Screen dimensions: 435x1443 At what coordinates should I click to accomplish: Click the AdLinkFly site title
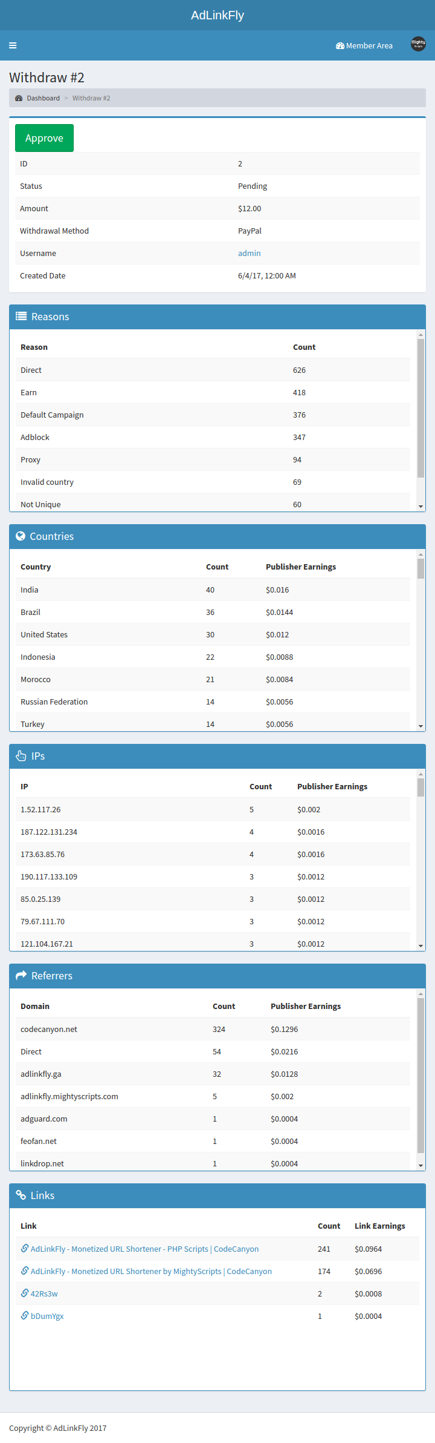click(217, 15)
